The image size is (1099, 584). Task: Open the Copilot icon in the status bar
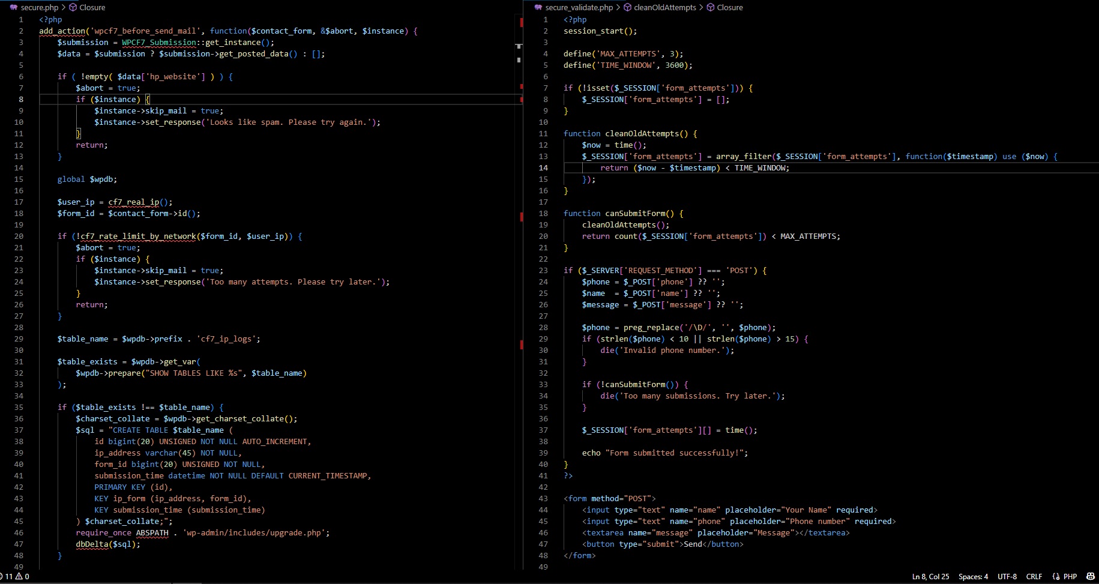coord(1090,576)
